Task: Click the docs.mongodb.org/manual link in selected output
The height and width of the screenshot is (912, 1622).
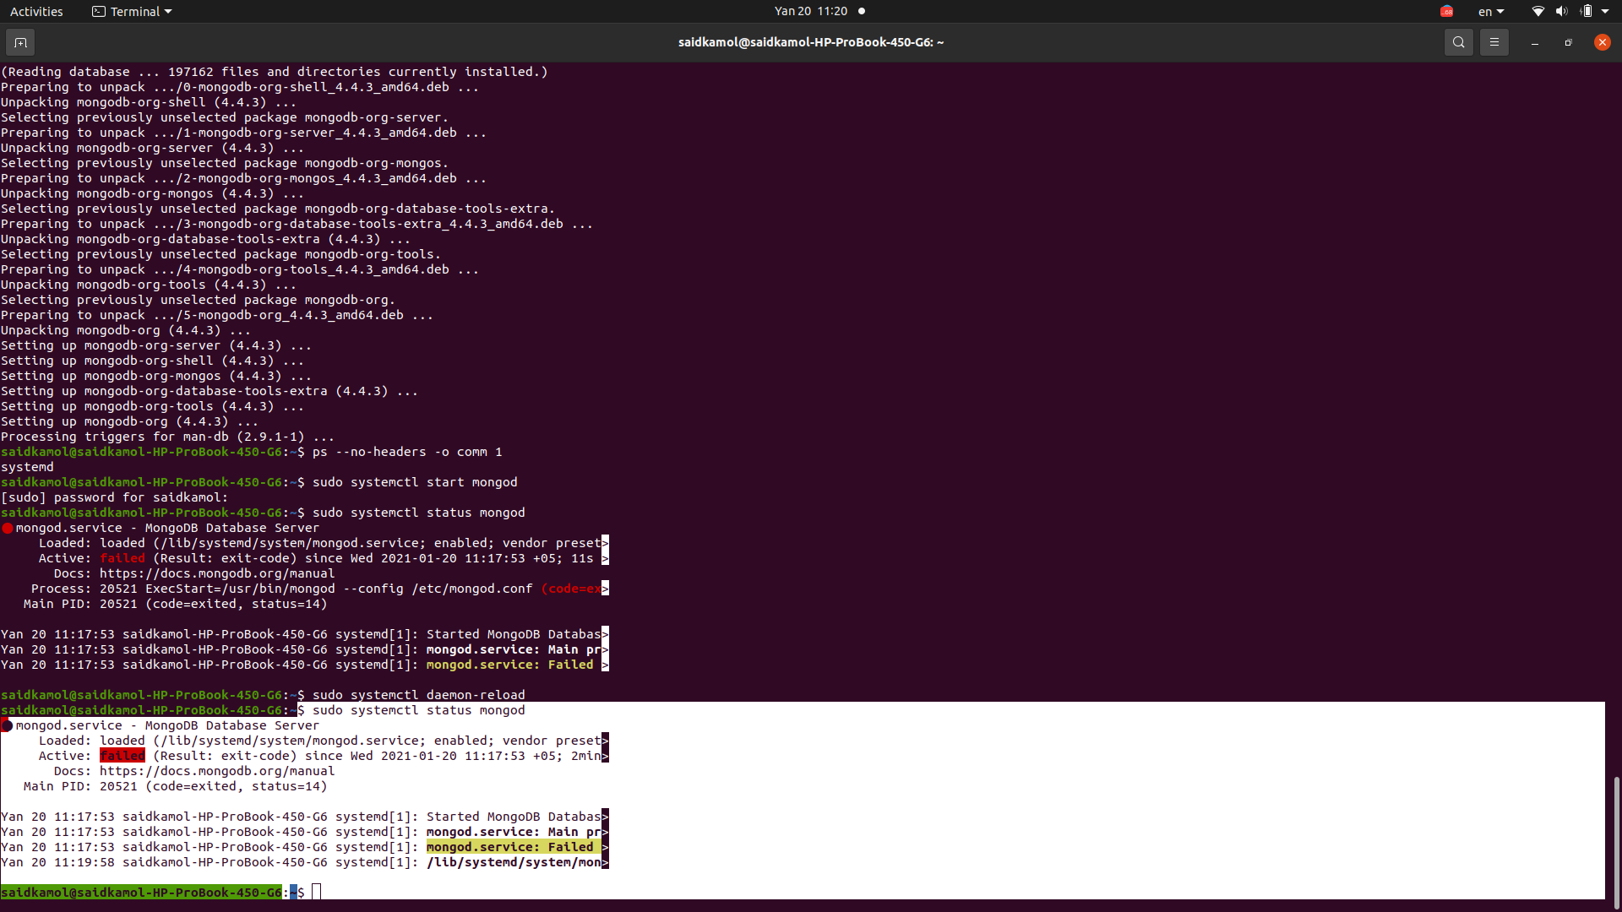Action: 217,771
